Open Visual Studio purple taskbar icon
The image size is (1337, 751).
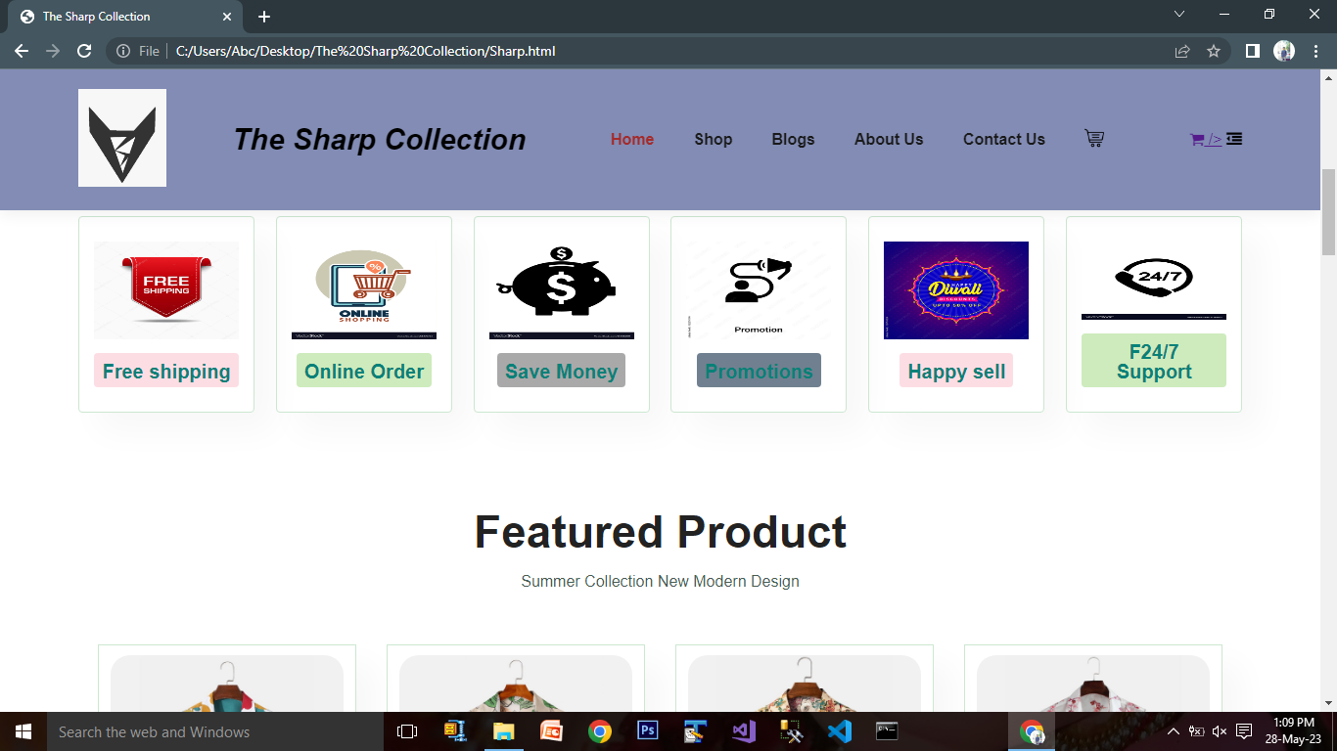point(743,731)
